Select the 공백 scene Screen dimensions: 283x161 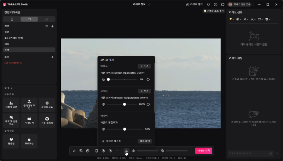29,50
